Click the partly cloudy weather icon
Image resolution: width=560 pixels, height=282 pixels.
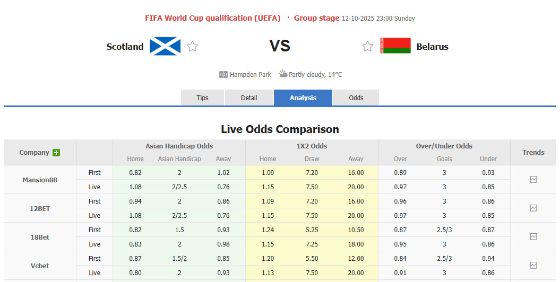pos(283,74)
